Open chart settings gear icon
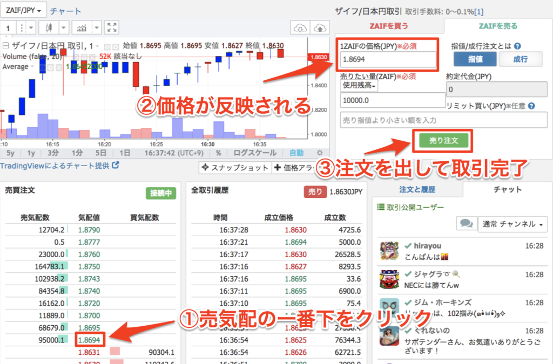Image resolution: width=553 pixels, height=364 pixels. tap(320, 153)
